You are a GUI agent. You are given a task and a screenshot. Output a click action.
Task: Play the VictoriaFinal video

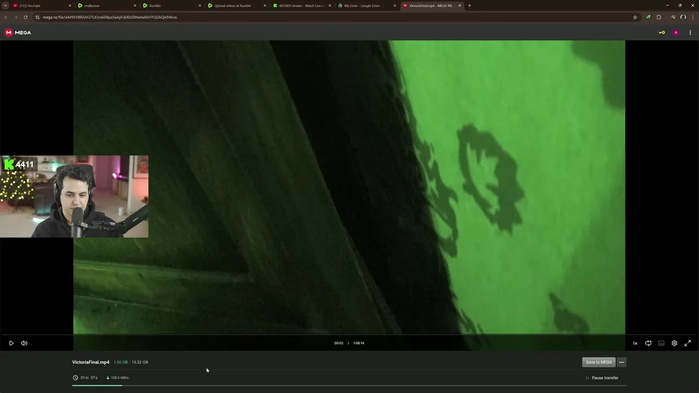11,343
